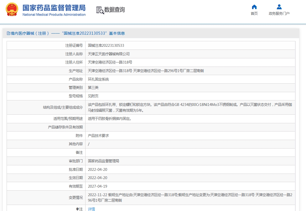Viewport: 306px width, 211px height.
Task: Select management class value 第三类
Action: click(x=93, y=88)
